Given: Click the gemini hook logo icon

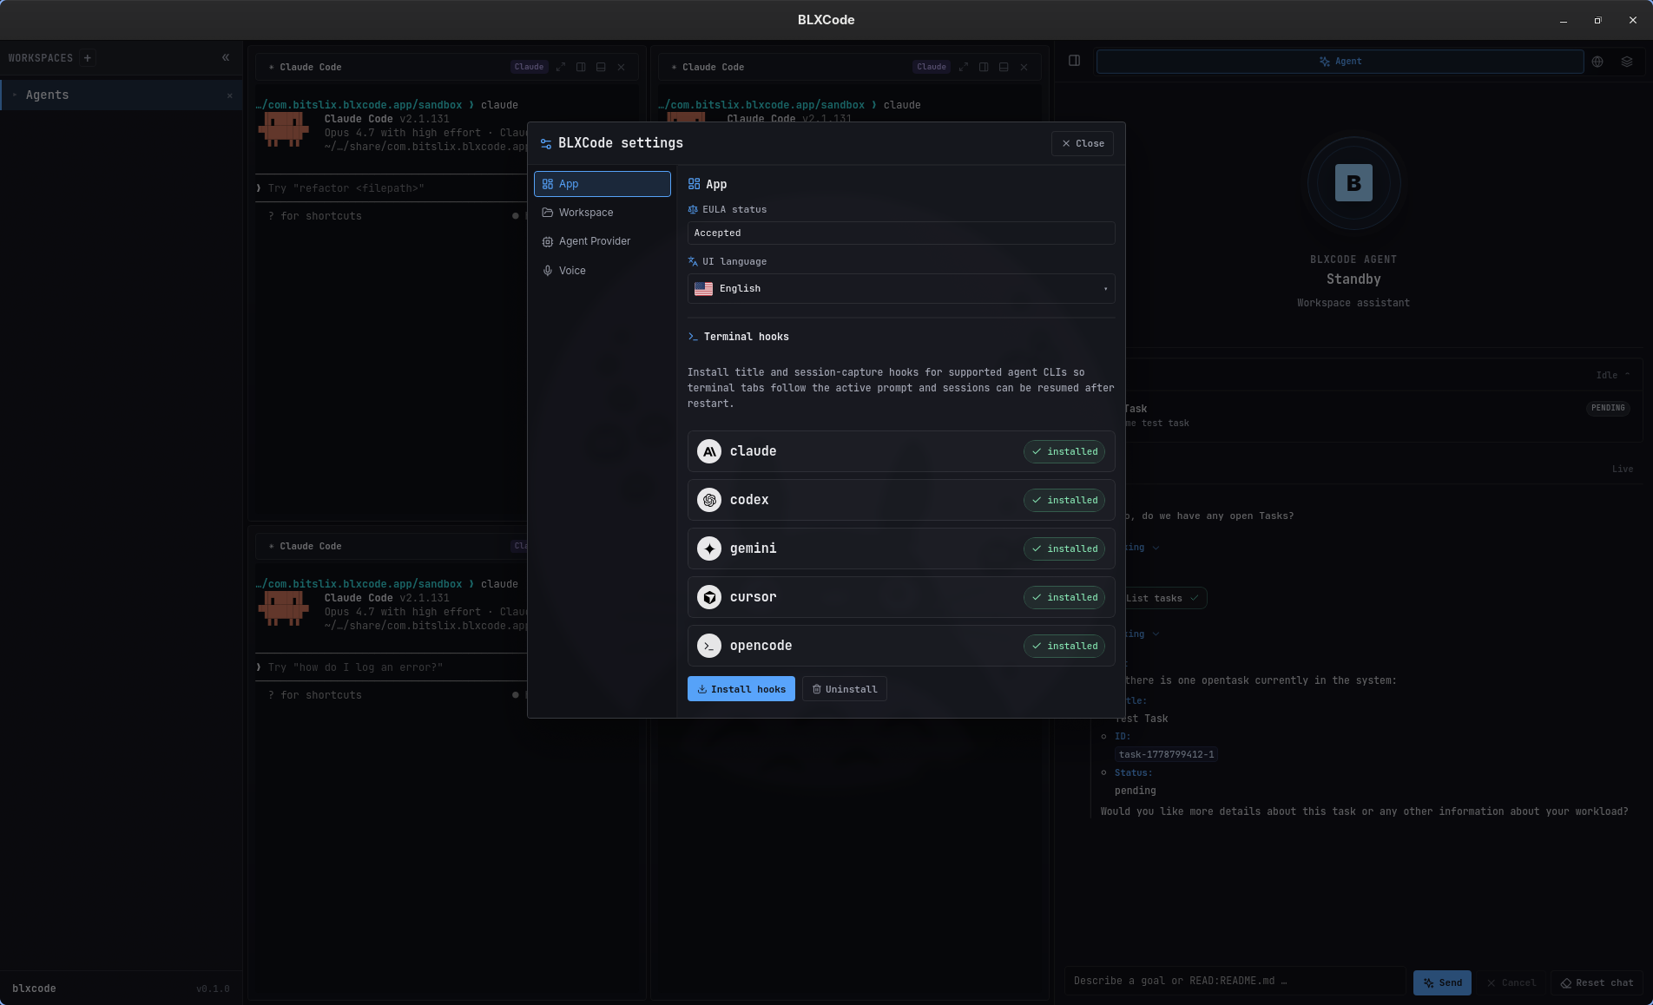Looking at the screenshot, I should pos(709,548).
